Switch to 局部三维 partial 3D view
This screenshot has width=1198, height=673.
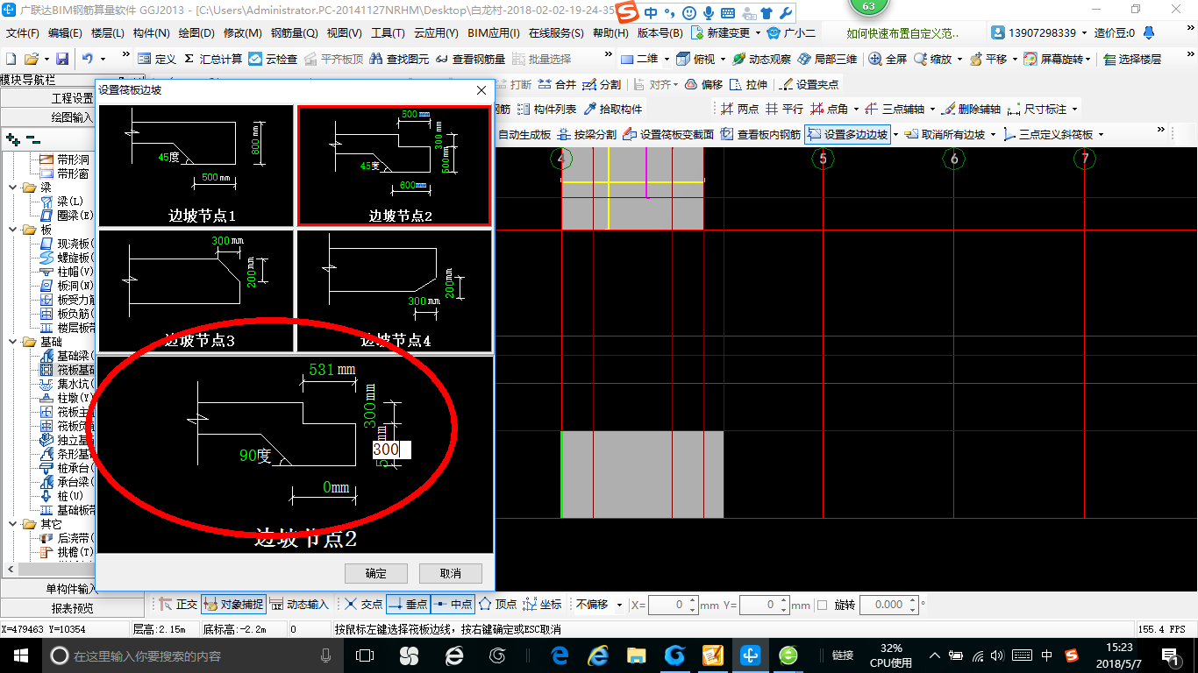pos(827,59)
